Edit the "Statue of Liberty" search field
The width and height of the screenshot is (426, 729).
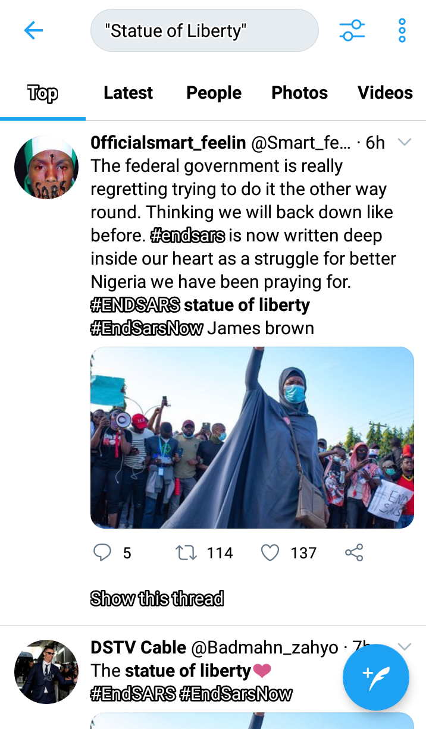204,30
